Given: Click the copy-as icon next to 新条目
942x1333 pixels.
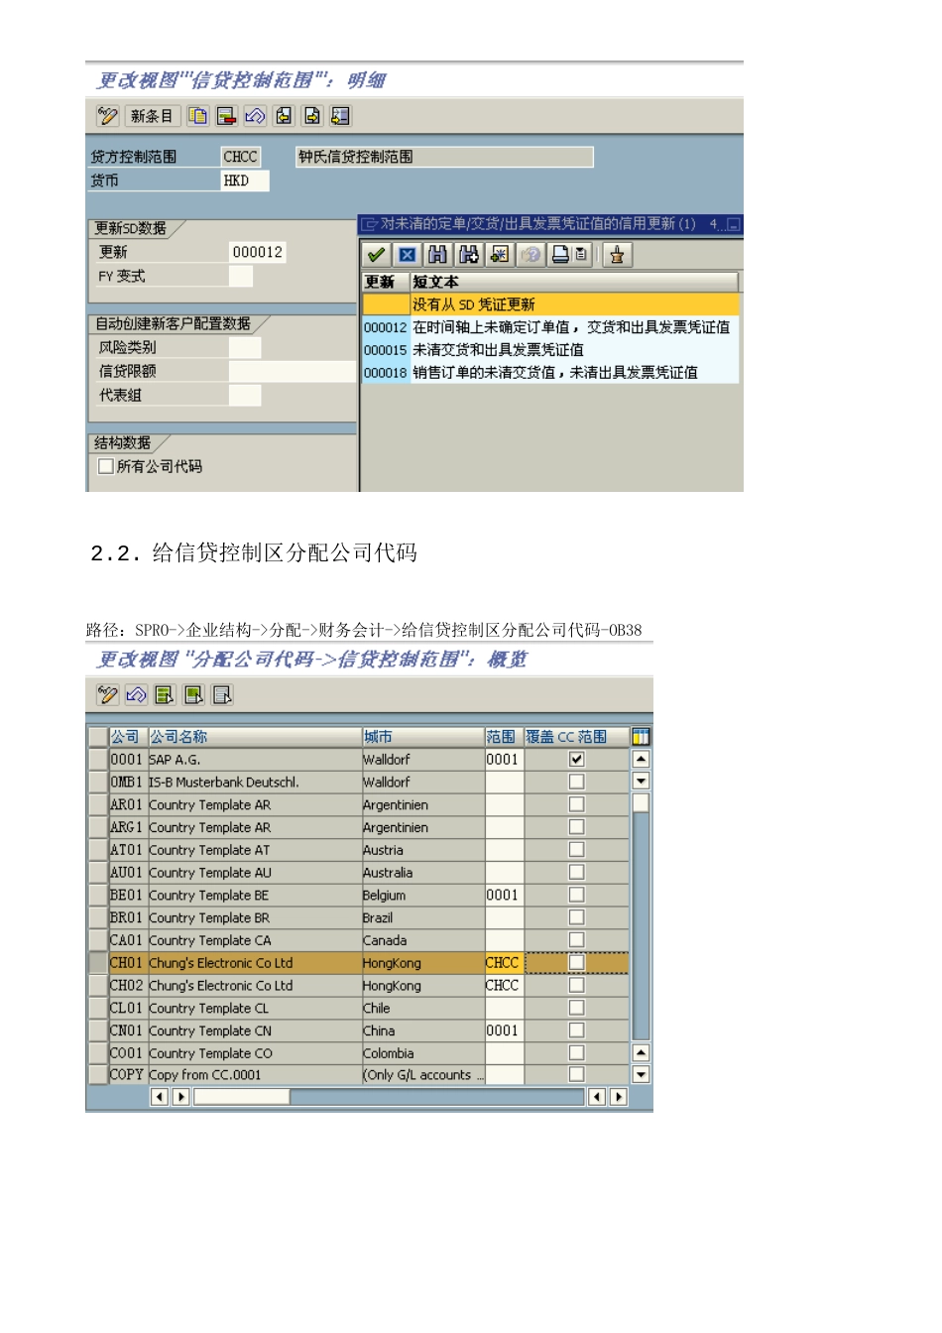Looking at the screenshot, I should point(198,116).
